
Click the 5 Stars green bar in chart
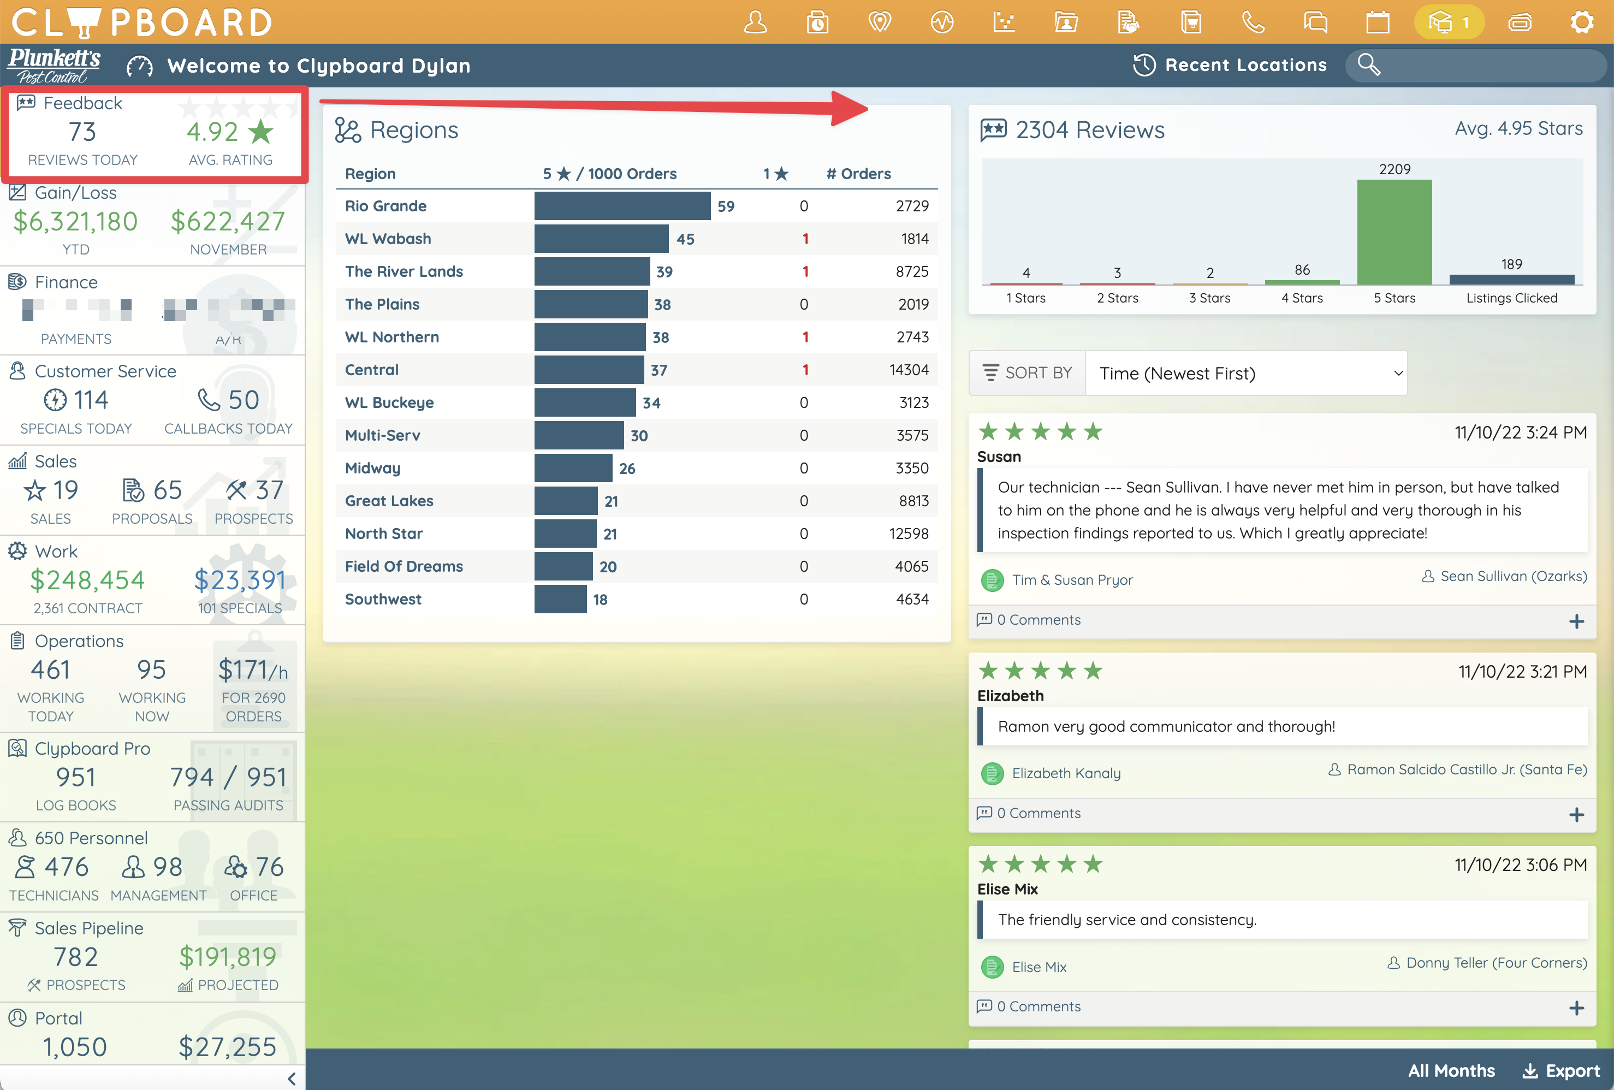click(x=1394, y=232)
